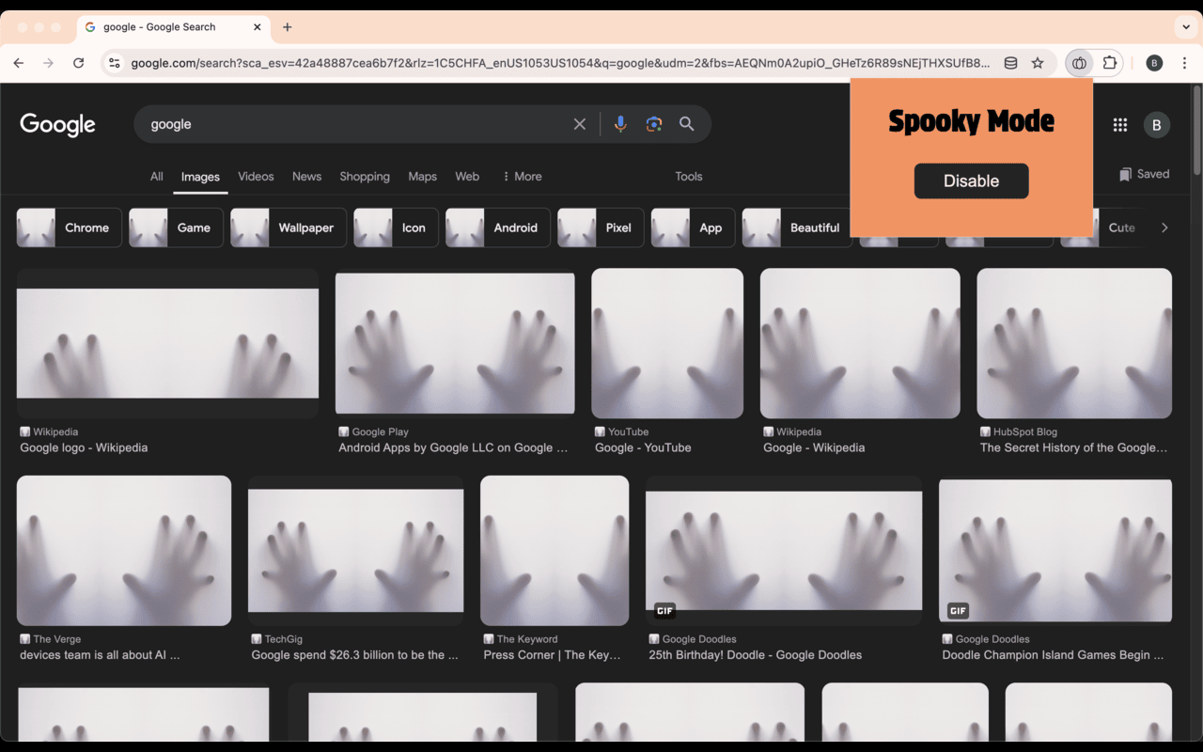Click the HubSpot Blog source label

pos(1025,432)
